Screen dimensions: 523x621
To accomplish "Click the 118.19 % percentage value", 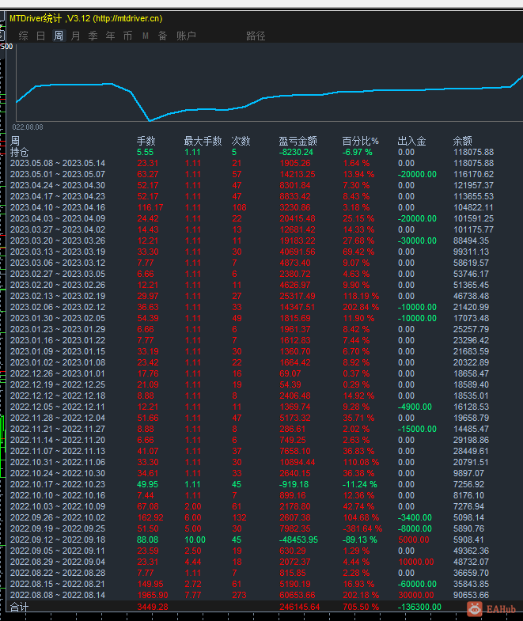I will click(x=361, y=296).
